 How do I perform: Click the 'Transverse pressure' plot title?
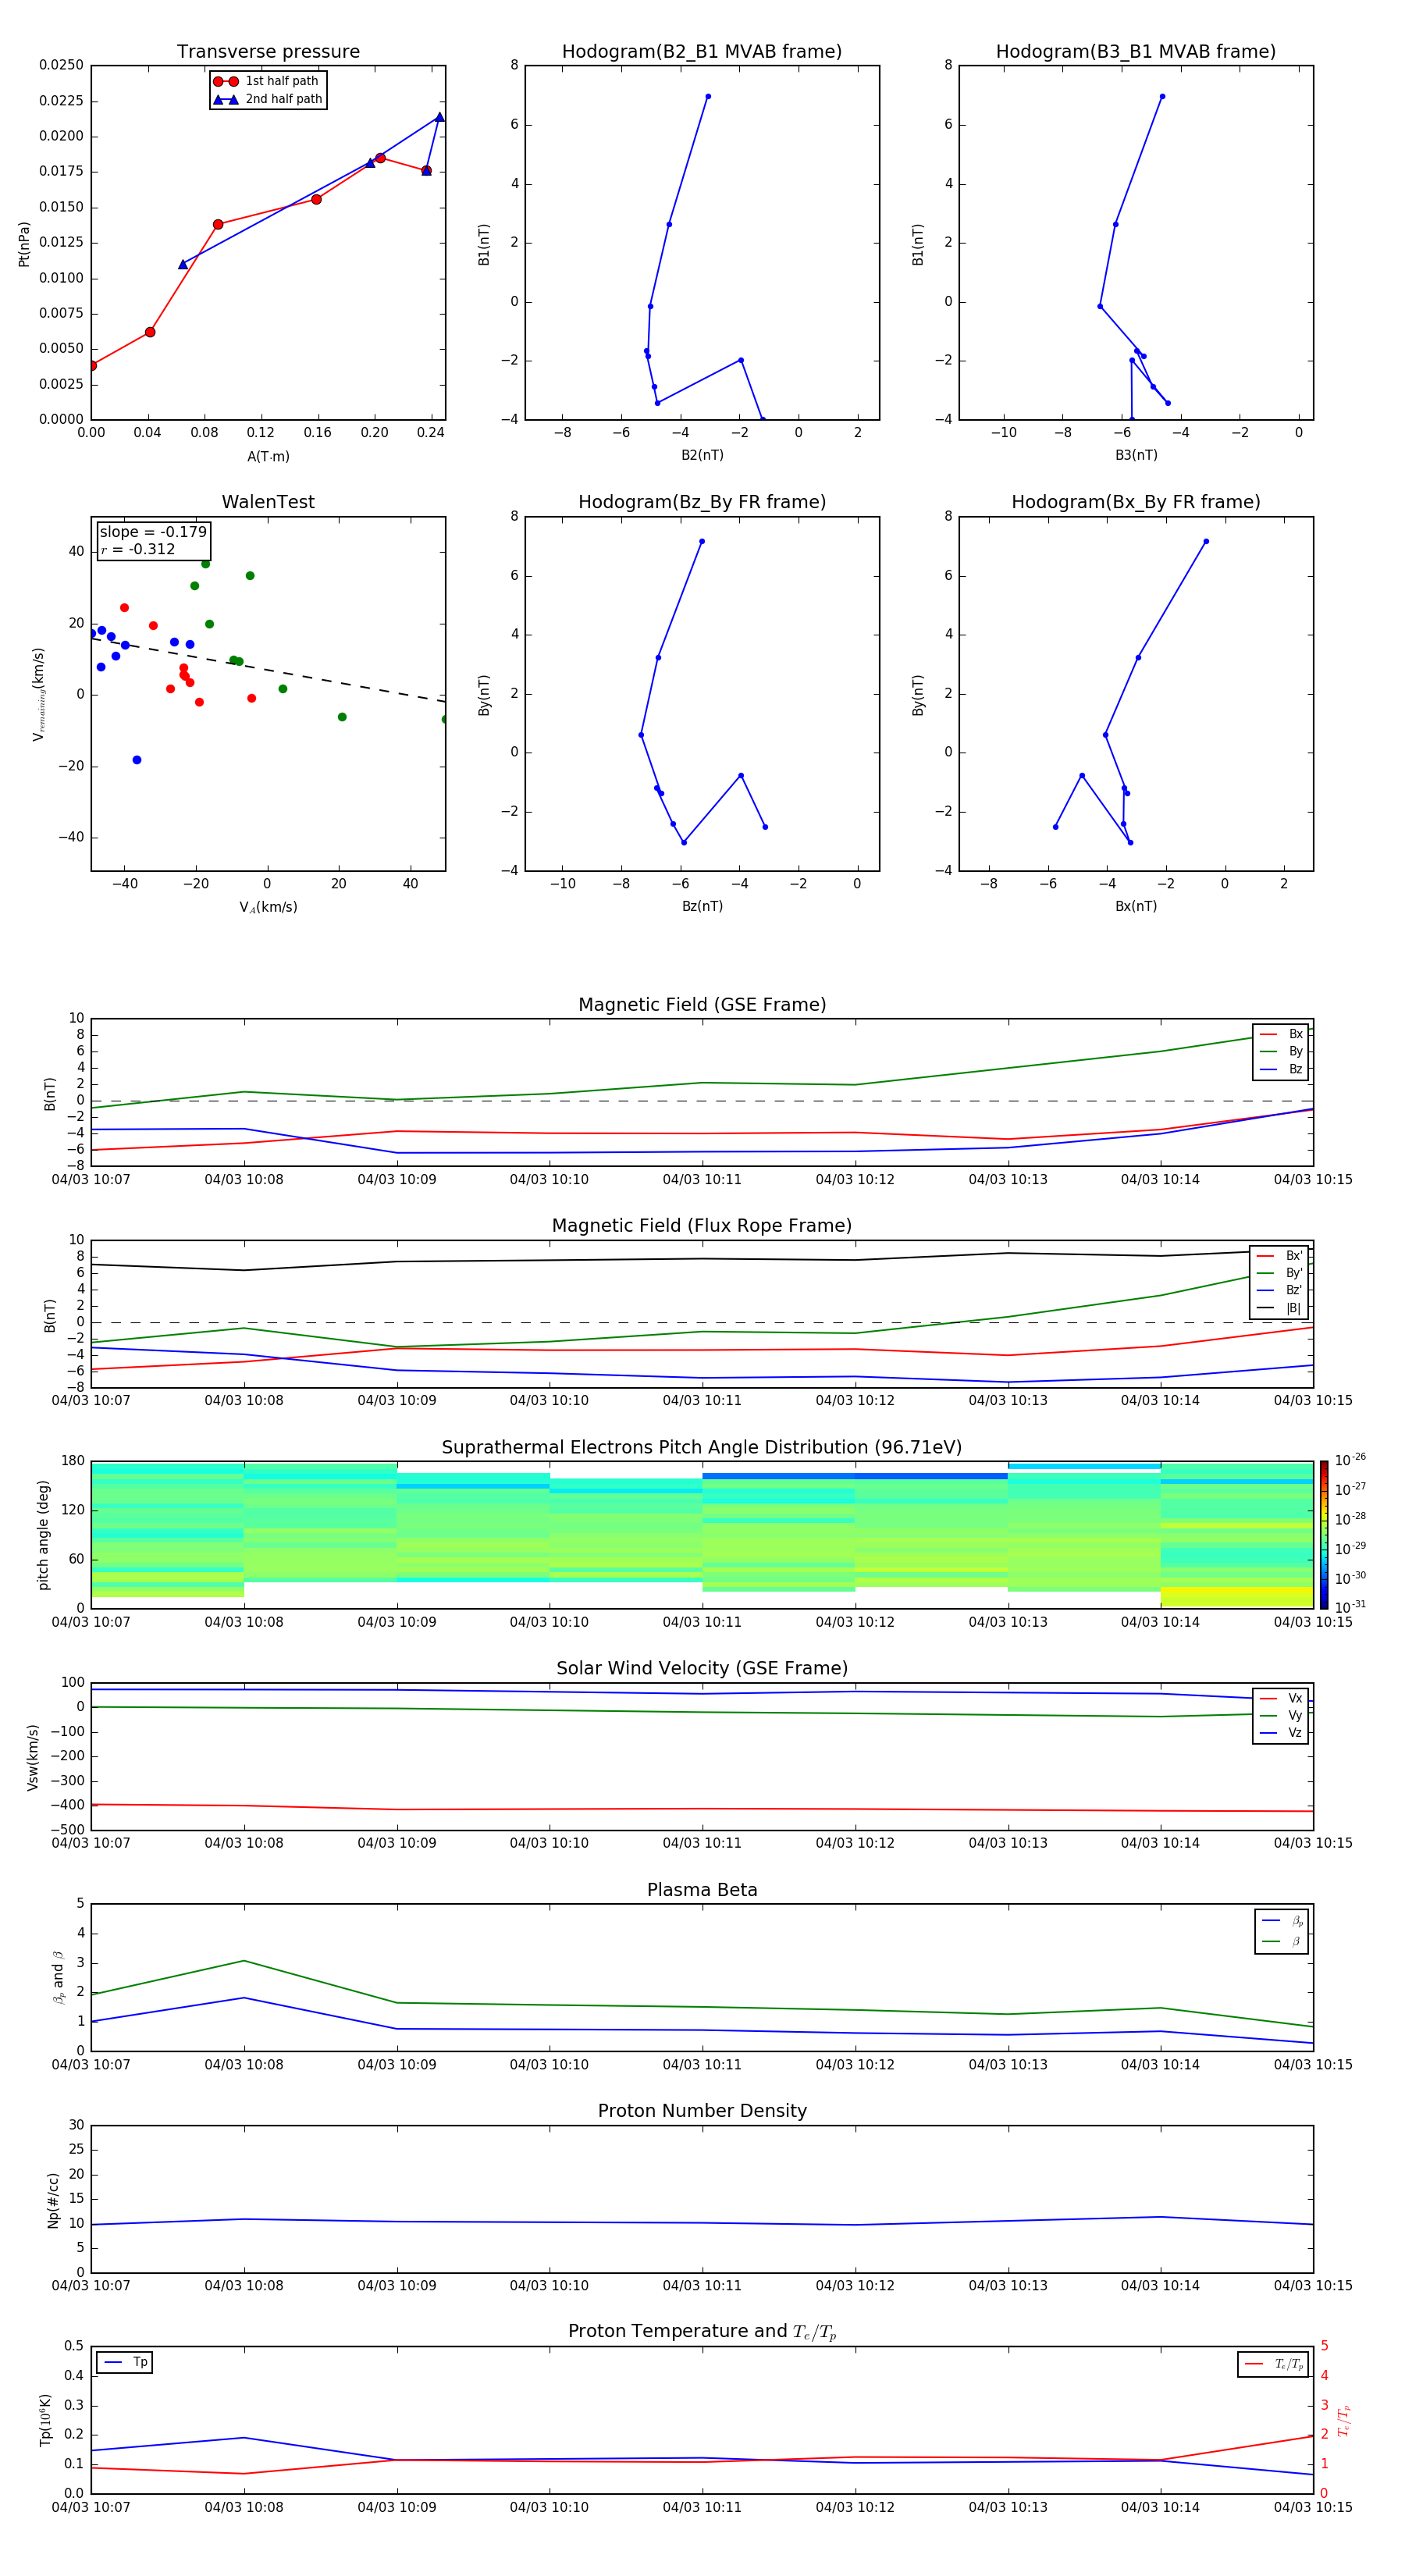(268, 52)
